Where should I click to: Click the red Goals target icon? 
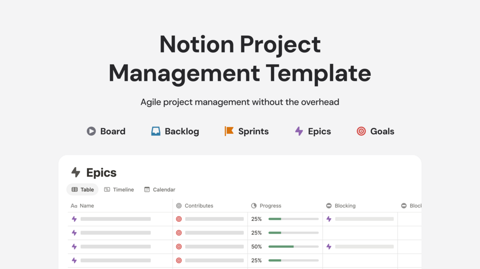361,131
